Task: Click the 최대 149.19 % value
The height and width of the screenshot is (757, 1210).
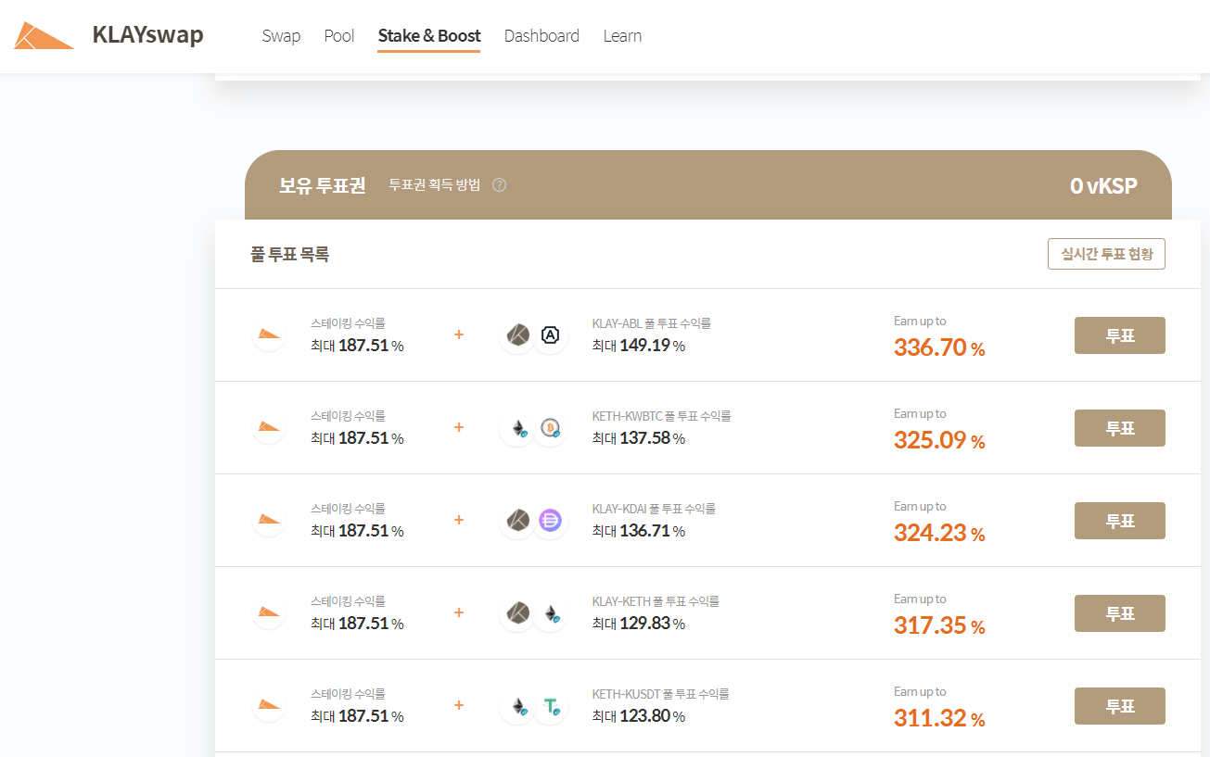Action: click(639, 346)
